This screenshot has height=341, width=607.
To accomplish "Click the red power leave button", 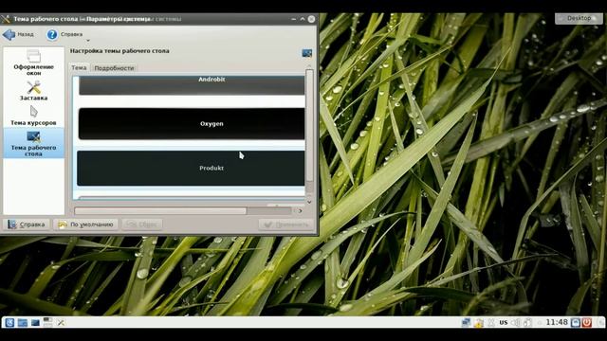I will 587,322.
